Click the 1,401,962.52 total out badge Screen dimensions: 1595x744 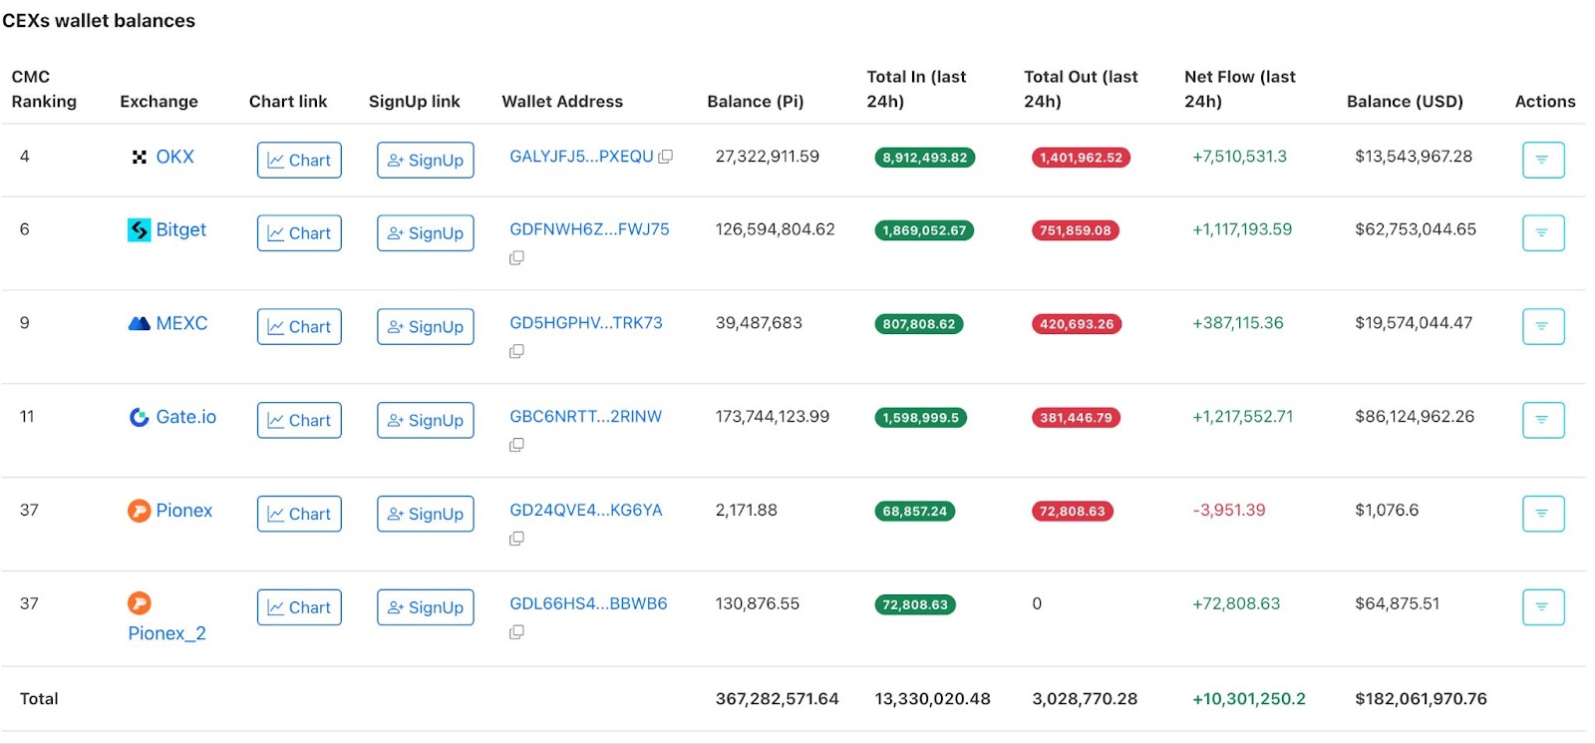point(1081,158)
